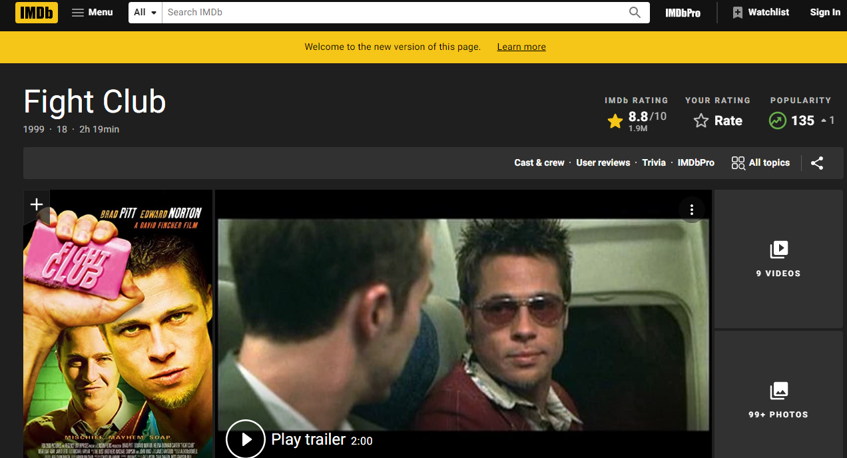The width and height of the screenshot is (847, 458).
Task: Open IMDbPro from the header
Action: tap(683, 13)
